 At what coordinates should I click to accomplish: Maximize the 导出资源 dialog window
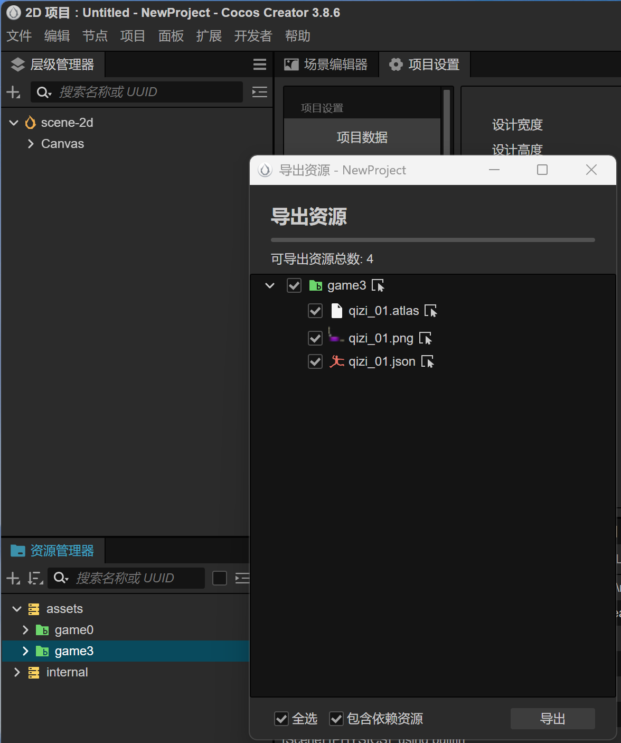pyautogui.click(x=542, y=170)
